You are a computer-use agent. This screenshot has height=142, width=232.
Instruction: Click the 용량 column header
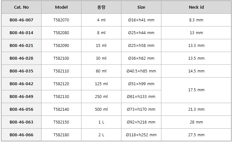tap(101, 7)
